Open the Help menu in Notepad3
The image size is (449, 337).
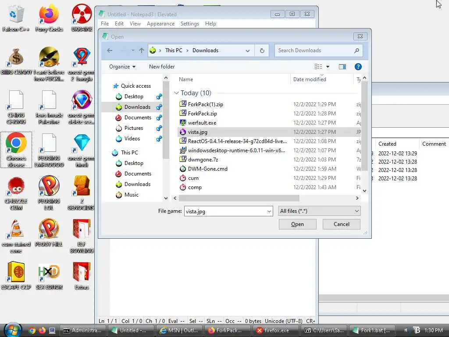pyautogui.click(x=210, y=24)
